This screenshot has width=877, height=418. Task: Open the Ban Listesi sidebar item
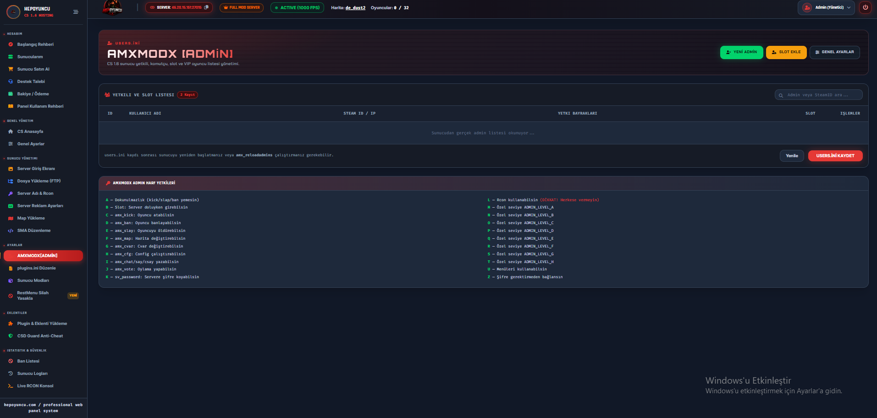[28, 361]
